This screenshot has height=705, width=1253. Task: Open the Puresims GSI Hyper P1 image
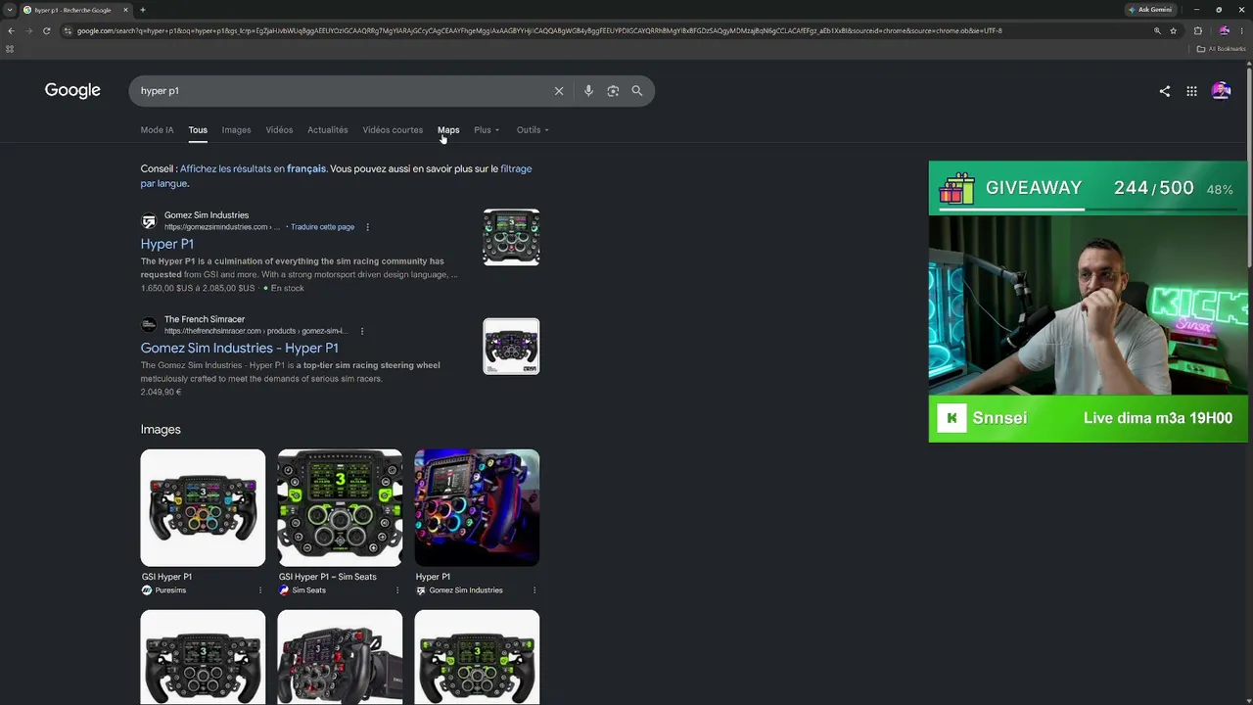(x=203, y=507)
